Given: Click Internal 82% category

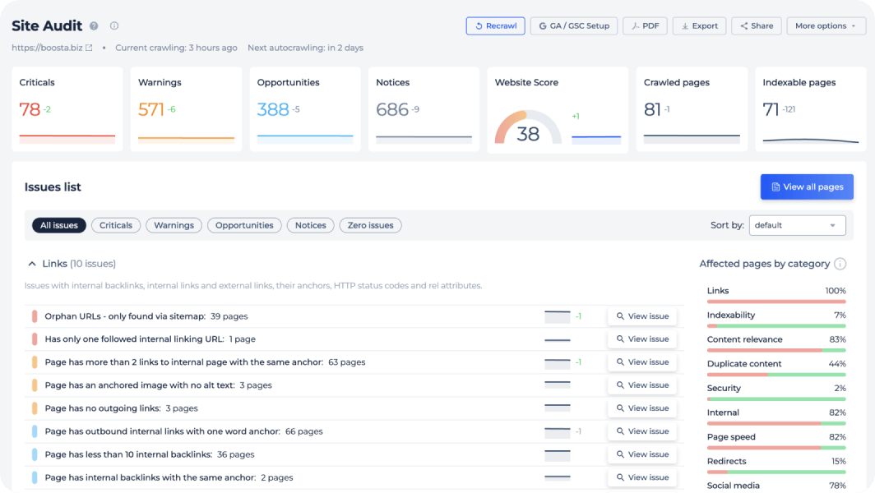Looking at the screenshot, I should [x=776, y=417].
